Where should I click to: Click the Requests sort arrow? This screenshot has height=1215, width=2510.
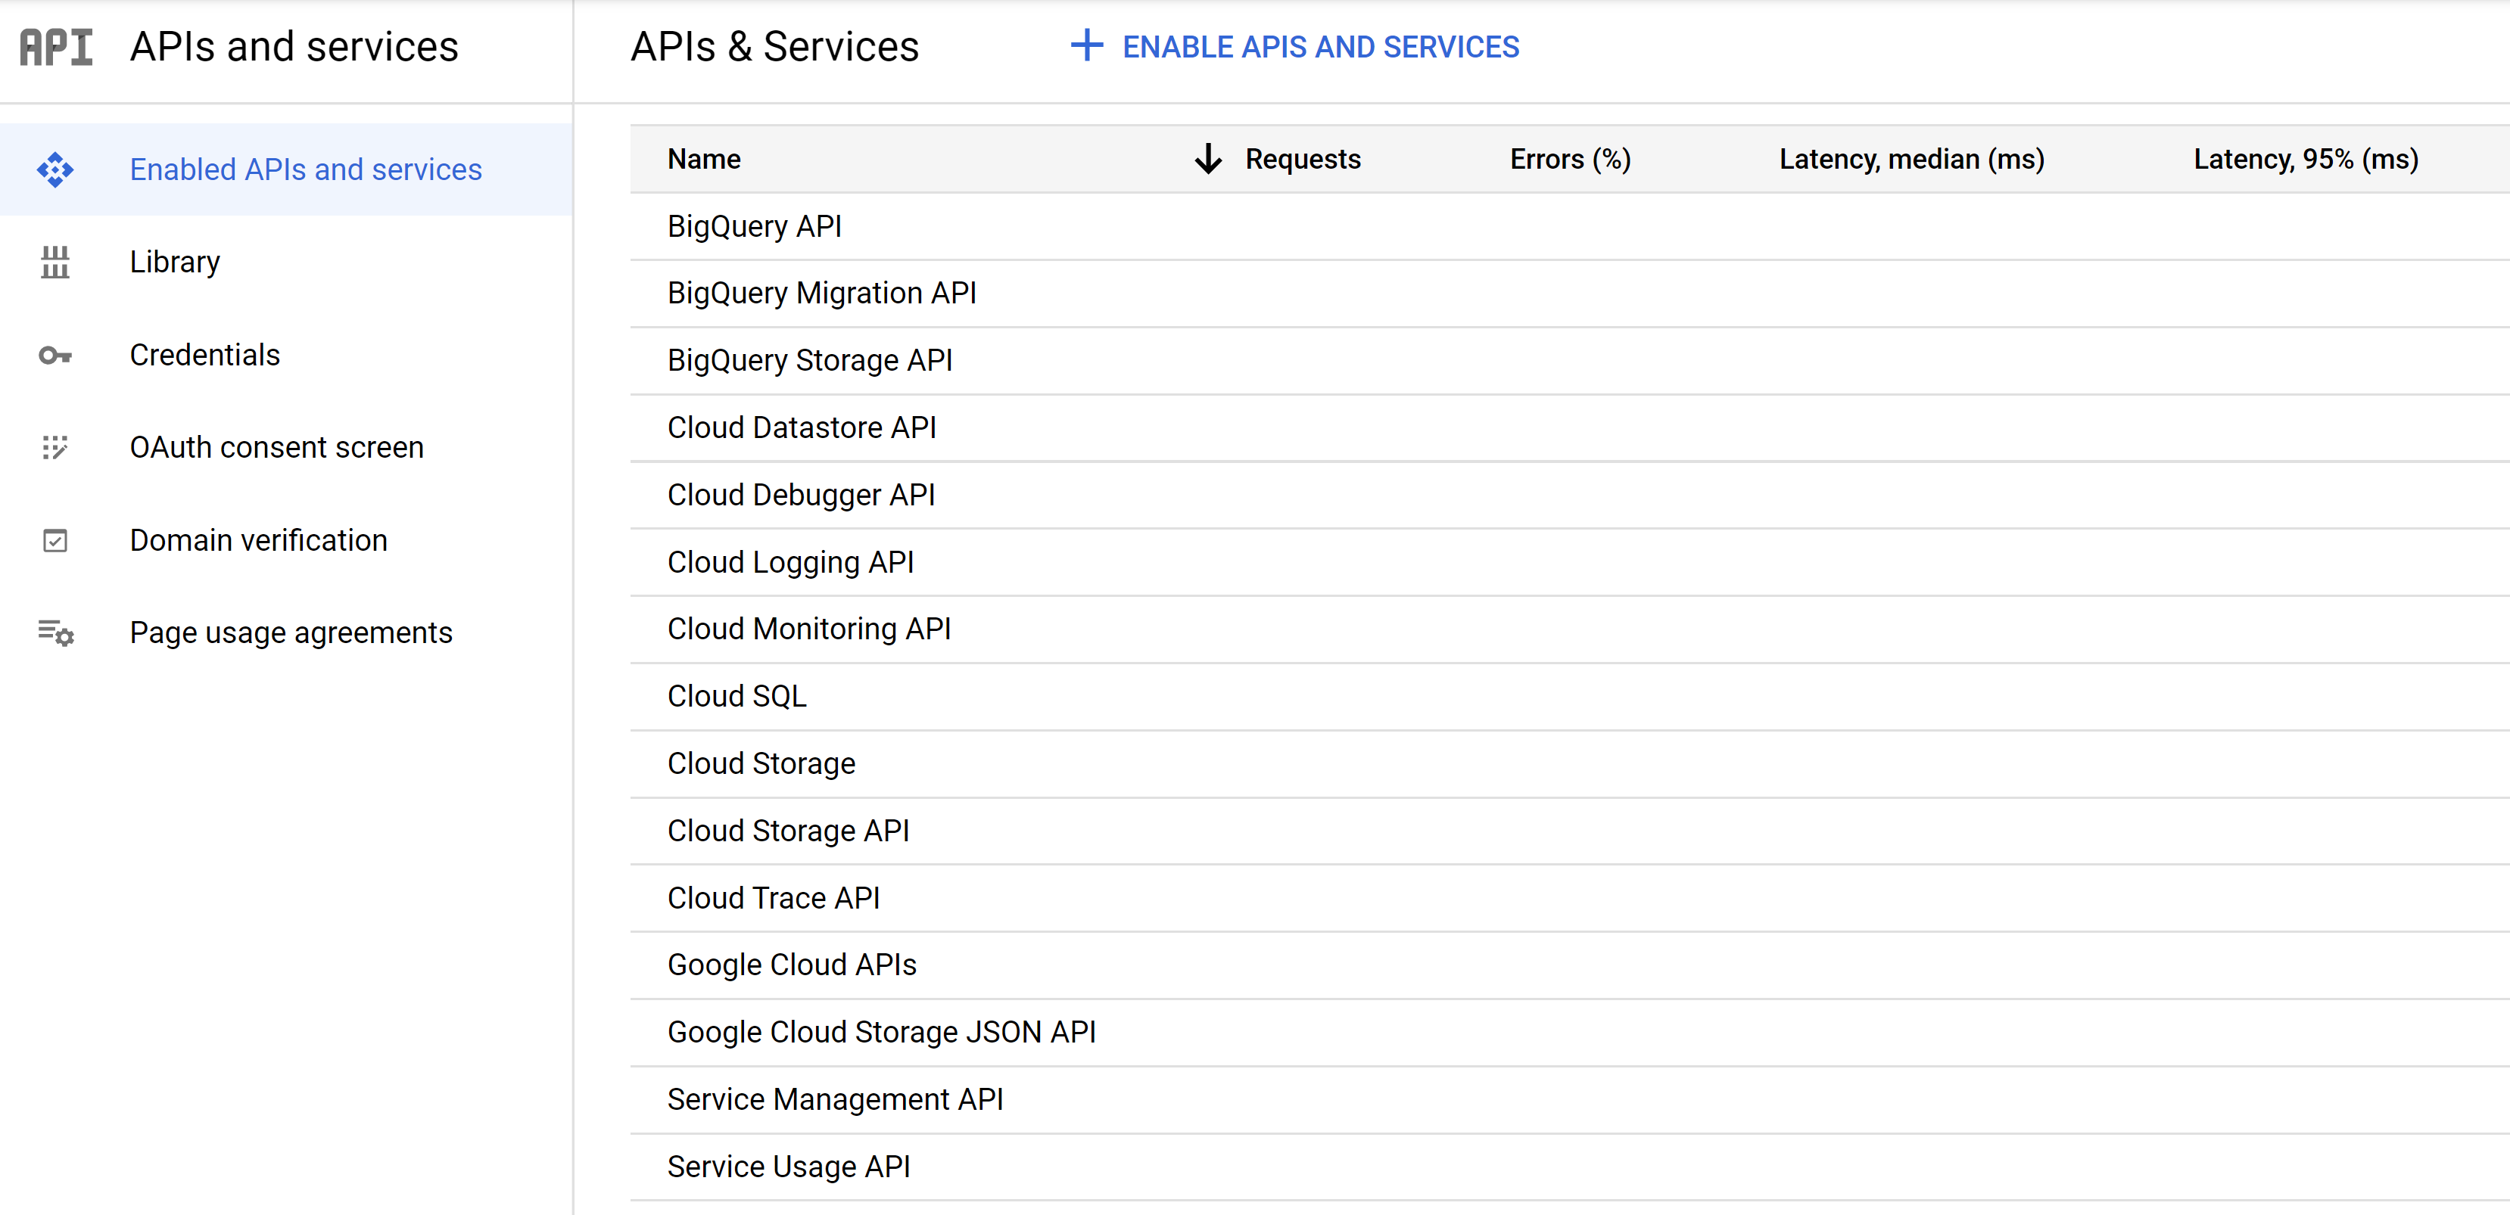[1207, 159]
